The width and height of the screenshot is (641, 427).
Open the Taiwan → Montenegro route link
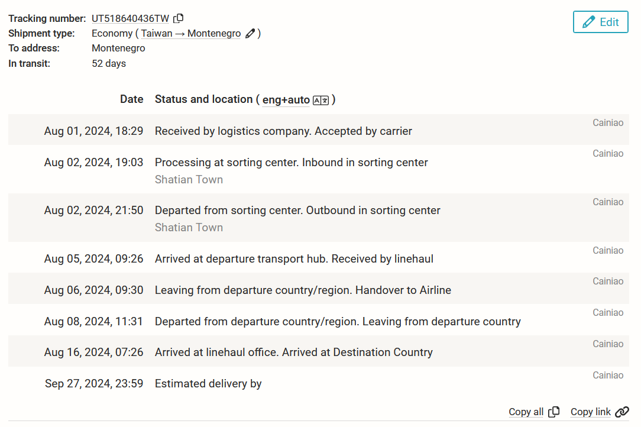190,34
